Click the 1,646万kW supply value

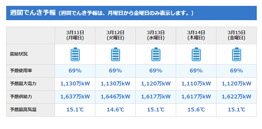click(x=116, y=97)
